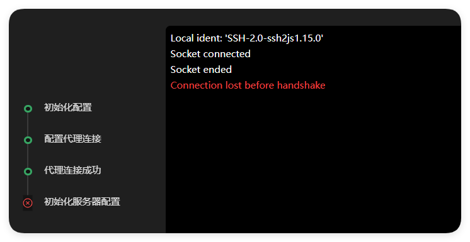
Task: Select the 配置代理连接 step label
Action: (x=73, y=139)
